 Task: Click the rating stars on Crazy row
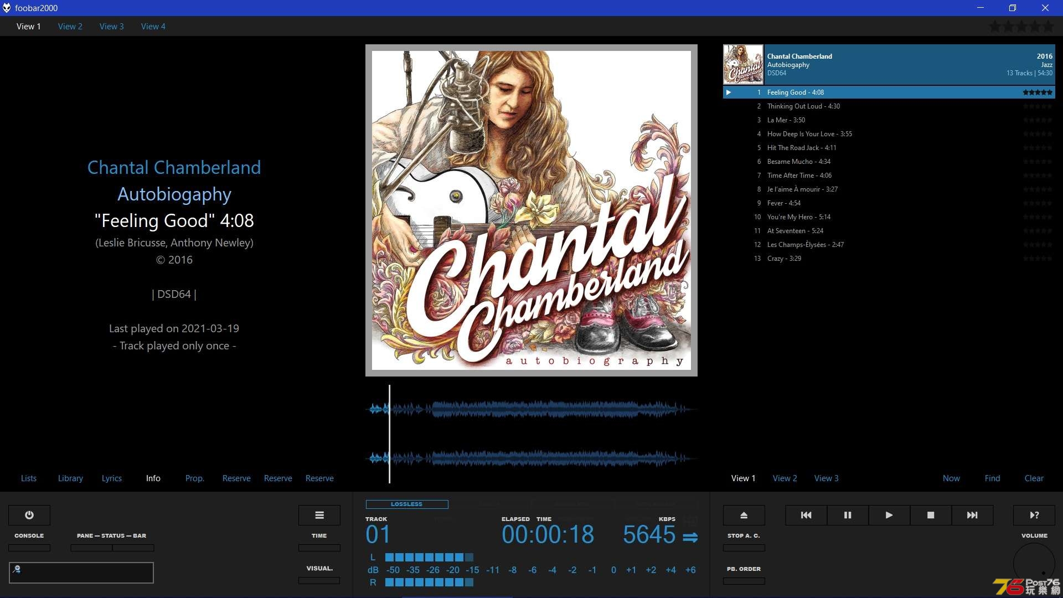coord(1038,259)
